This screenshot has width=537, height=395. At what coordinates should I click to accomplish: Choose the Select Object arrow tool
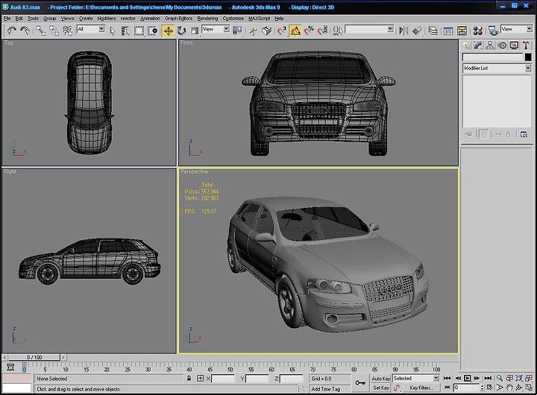pos(113,31)
